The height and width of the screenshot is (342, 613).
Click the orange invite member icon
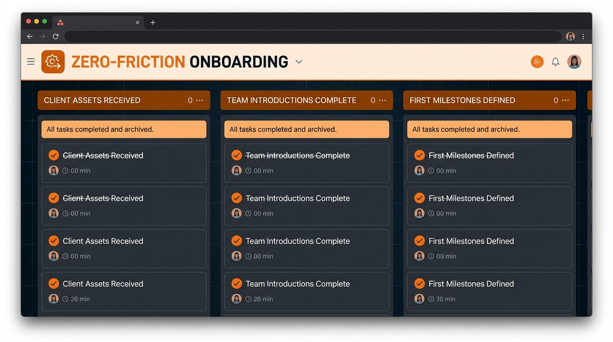coord(537,62)
